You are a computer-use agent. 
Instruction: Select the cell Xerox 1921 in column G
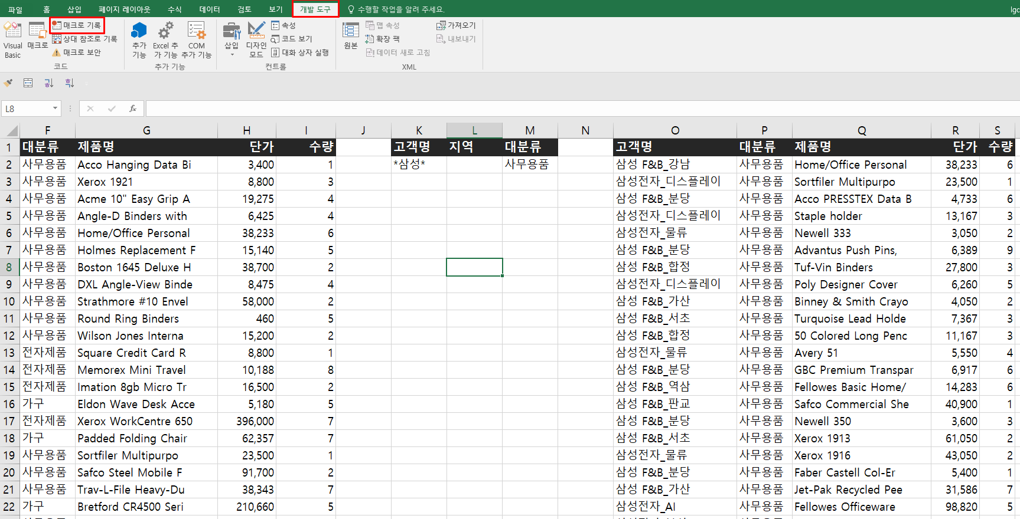(x=146, y=182)
